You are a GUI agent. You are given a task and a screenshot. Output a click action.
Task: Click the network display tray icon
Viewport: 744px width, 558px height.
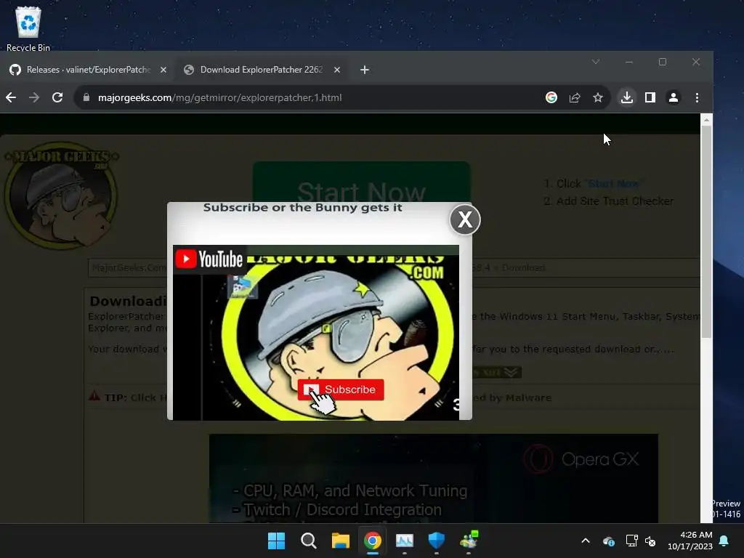[x=631, y=541]
